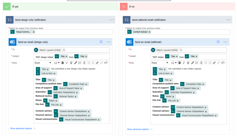
Task: Show advanced options for design only email
Action: pyautogui.click(x=23, y=128)
